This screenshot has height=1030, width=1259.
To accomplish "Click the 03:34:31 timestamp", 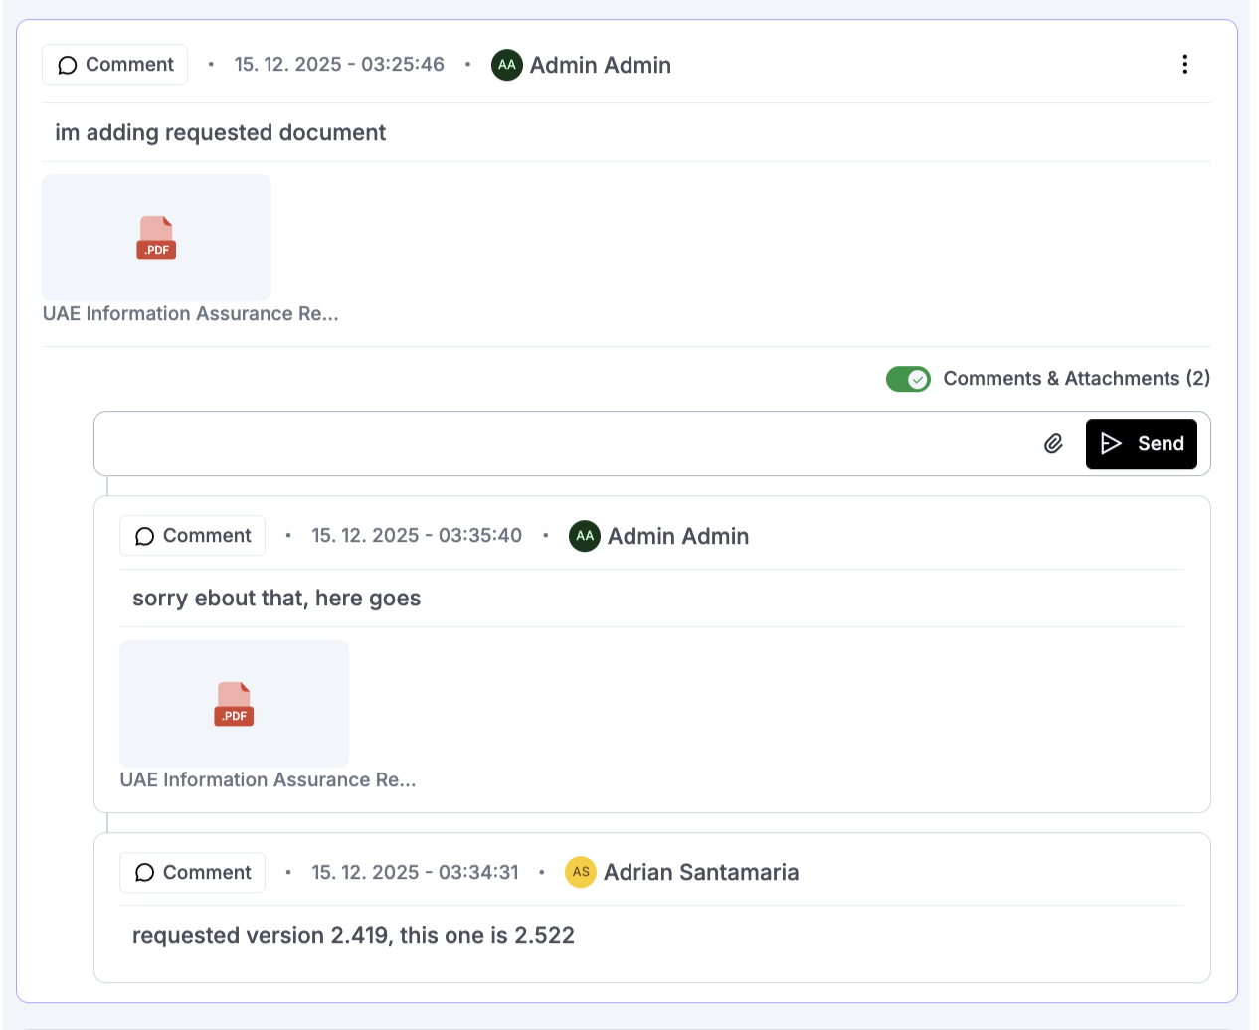I will tap(415, 872).
